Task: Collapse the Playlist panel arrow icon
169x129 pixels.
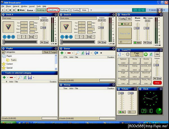Action: [3, 49]
